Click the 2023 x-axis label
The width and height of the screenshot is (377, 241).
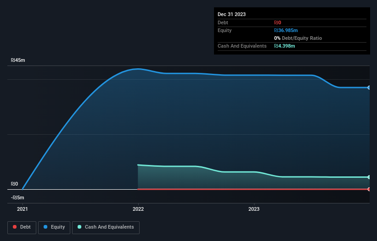[x=254, y=209]
